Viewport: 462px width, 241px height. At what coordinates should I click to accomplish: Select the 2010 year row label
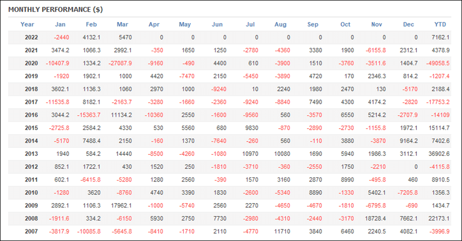tap(31, 193)
